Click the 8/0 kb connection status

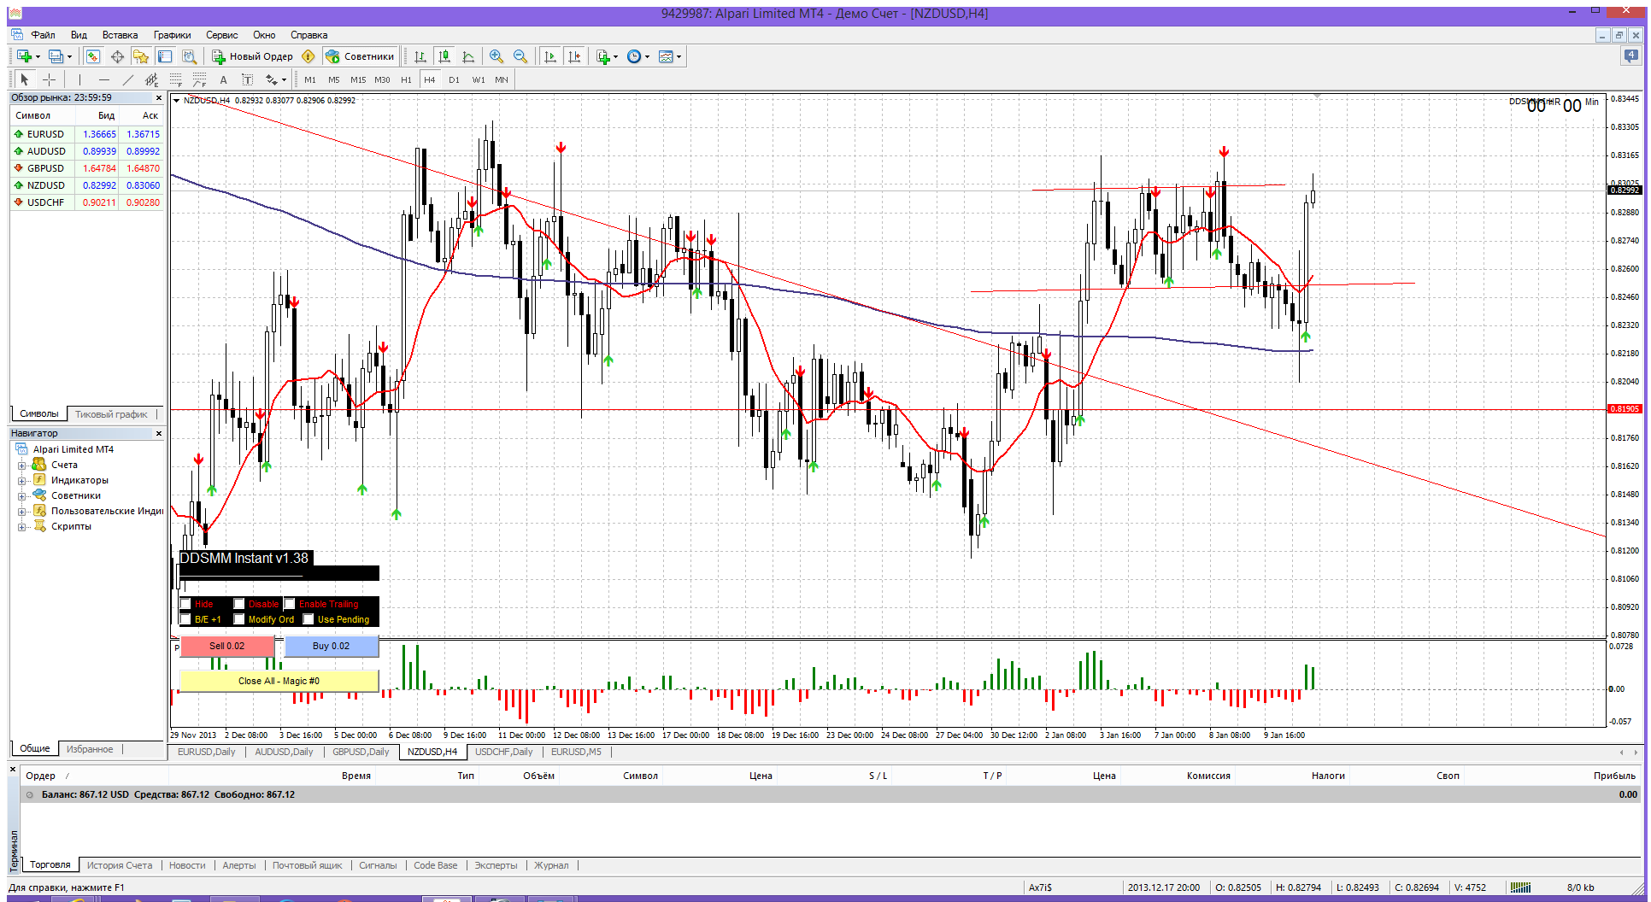pos(1580,887)
